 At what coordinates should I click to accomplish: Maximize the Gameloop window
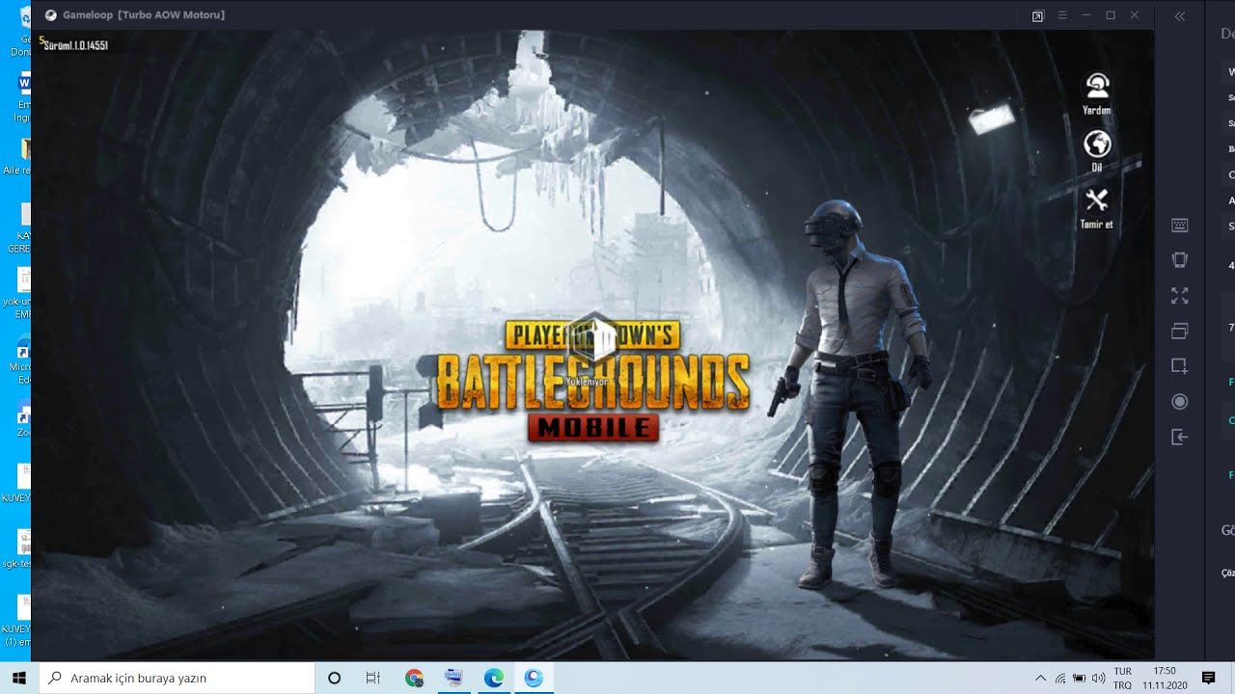click(x=1111, y=15)
